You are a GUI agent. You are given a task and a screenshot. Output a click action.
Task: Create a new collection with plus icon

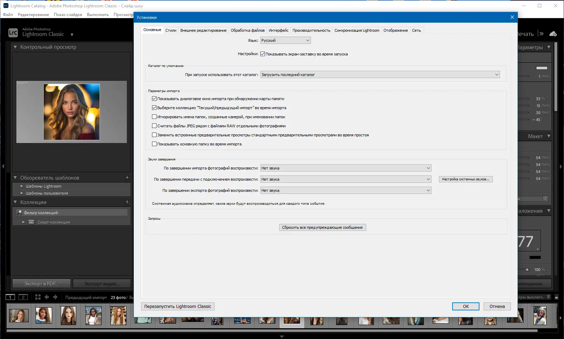[128, 202]
